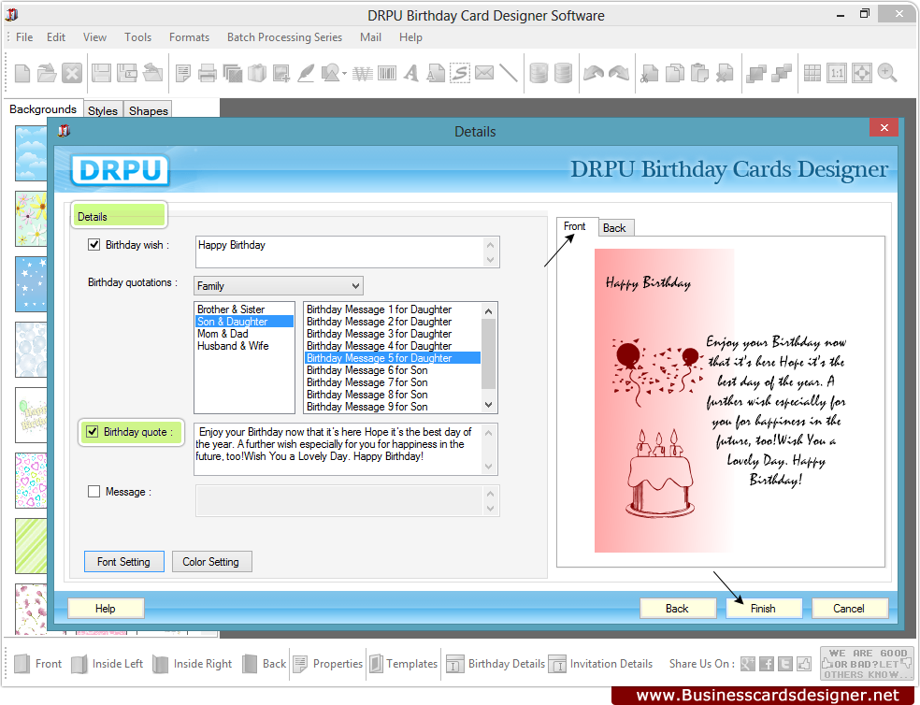
Task: Click the Save As floppy toolbar icon
Action: pos(127,73)
